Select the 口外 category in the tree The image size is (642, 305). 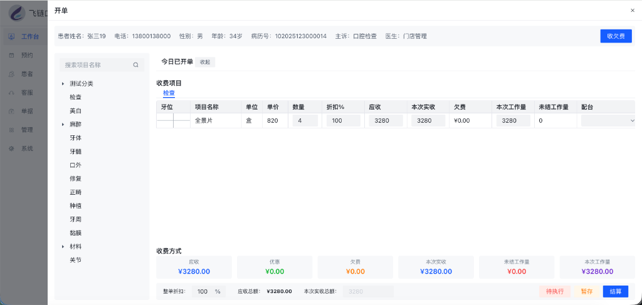76,165
